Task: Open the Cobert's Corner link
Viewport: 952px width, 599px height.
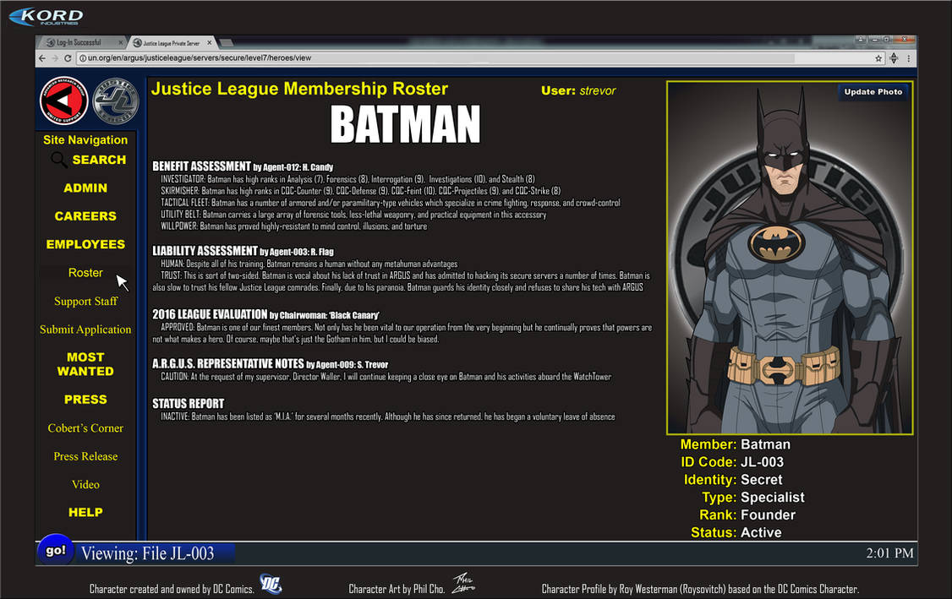Action: point(85,427)
